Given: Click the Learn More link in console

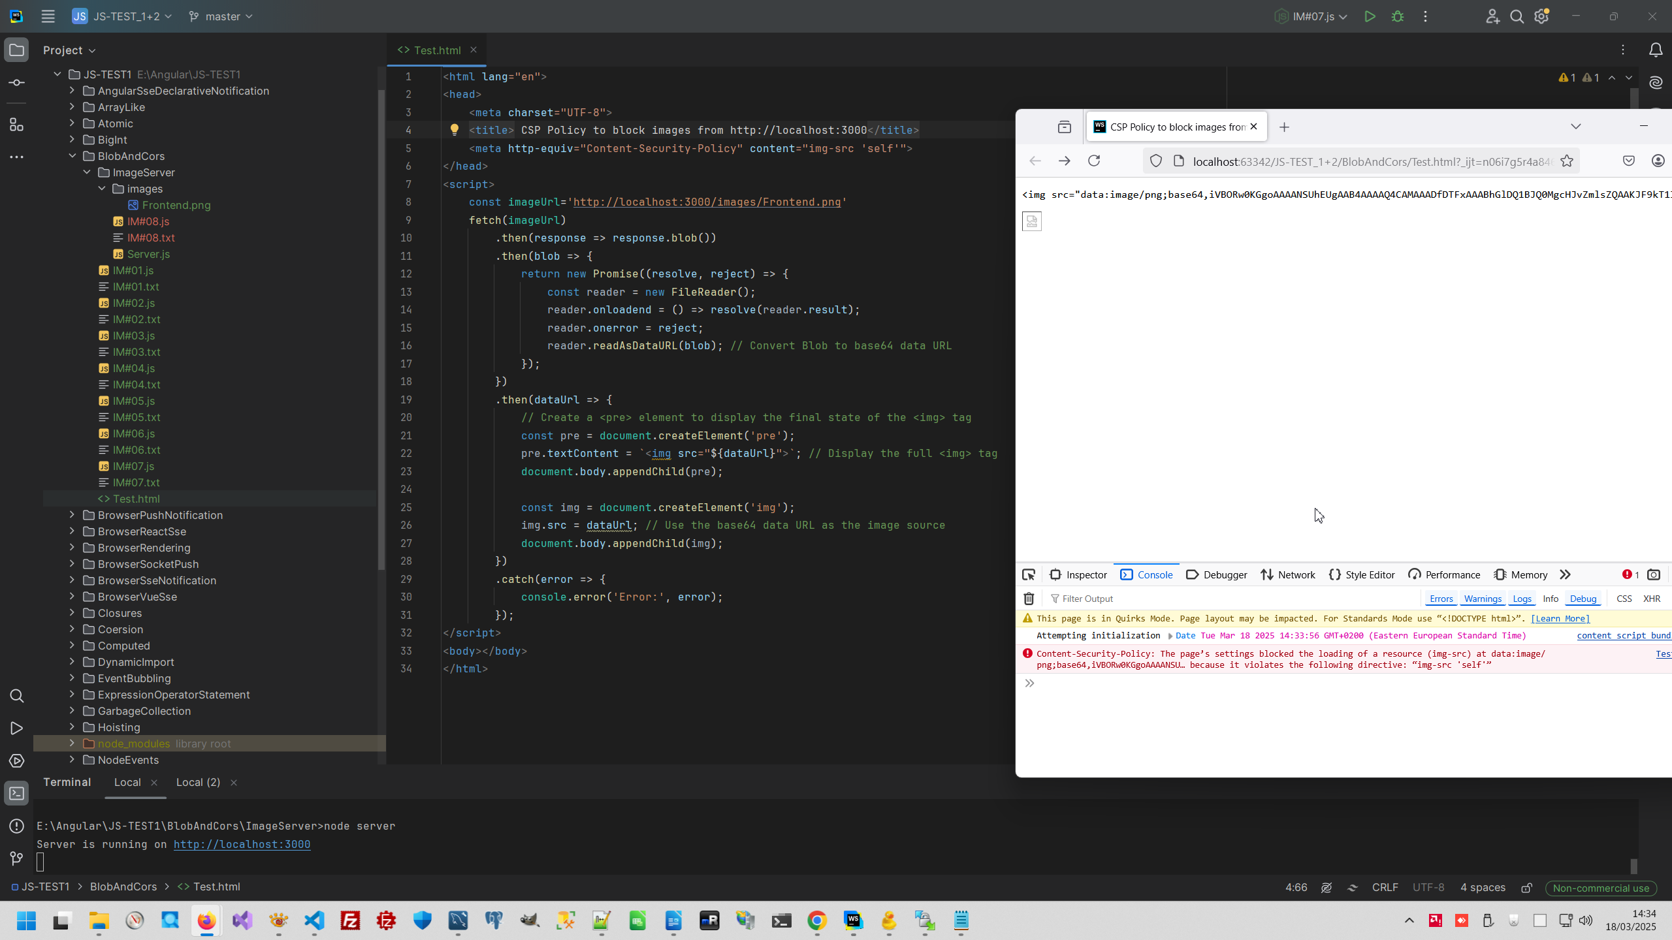Looking at the screenshot, I should click(x=1560, y=618).
